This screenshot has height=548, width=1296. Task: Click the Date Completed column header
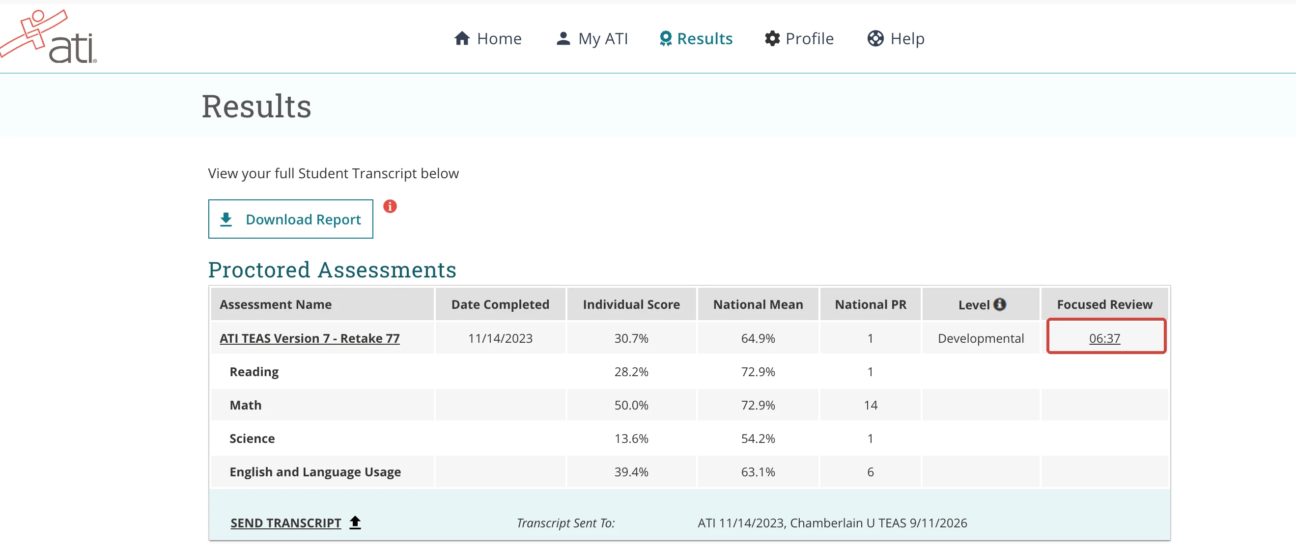click(x=500, y=304)
